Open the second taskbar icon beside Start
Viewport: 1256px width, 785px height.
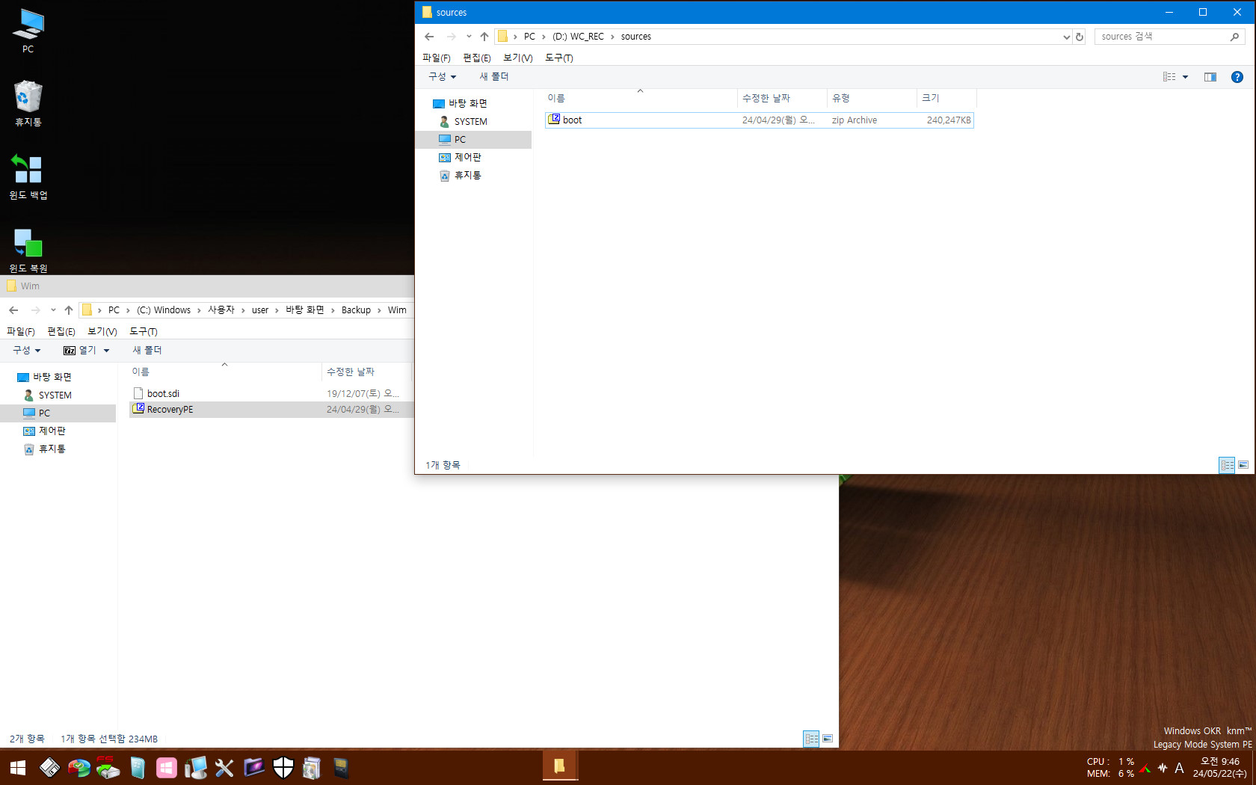(x=49, y=768)
